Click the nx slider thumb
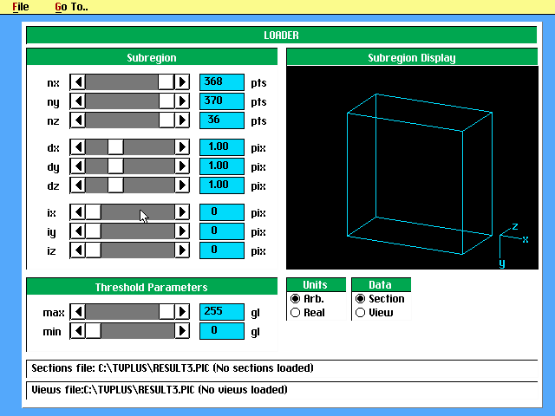Screen dimensions: 555x416 click(x=166, y=82)
